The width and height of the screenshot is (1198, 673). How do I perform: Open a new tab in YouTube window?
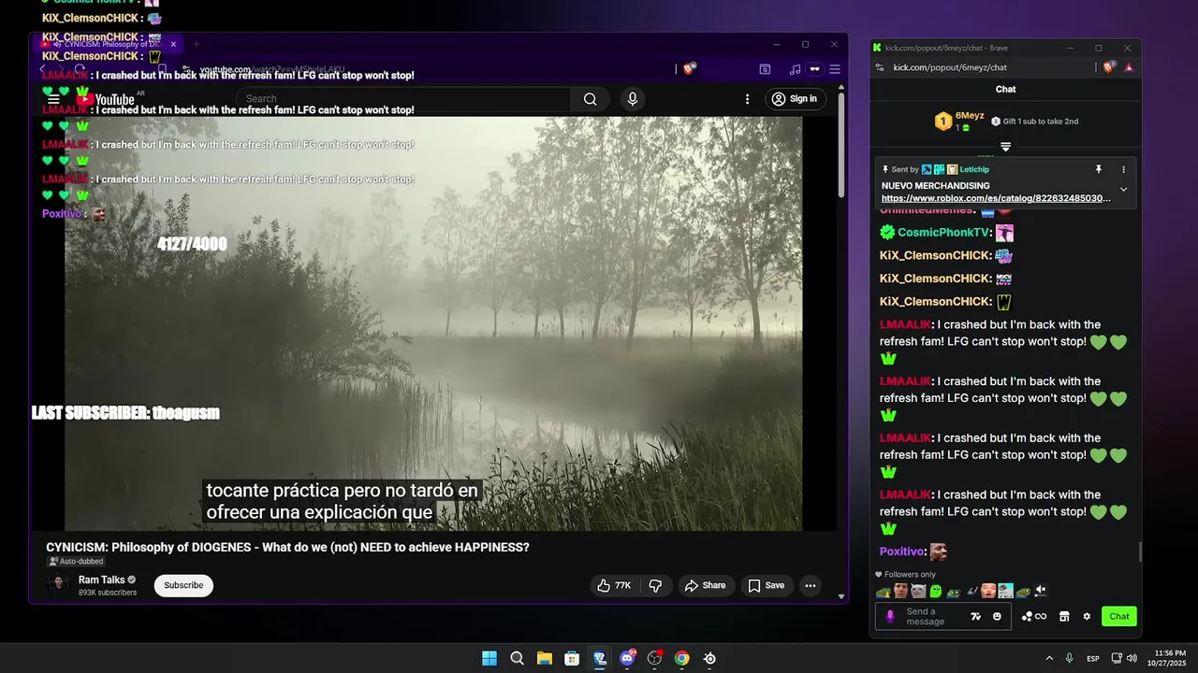point(196,44)
